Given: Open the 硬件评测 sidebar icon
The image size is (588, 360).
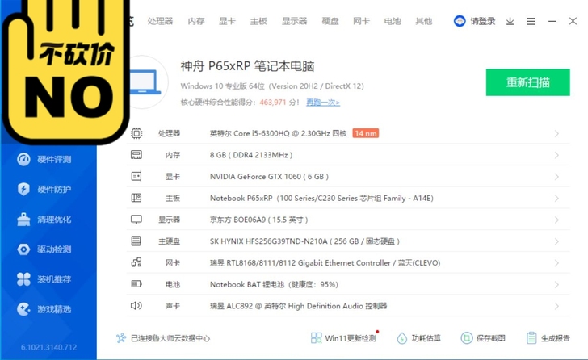Looking at the screenshot, I should tap(23, 159).
